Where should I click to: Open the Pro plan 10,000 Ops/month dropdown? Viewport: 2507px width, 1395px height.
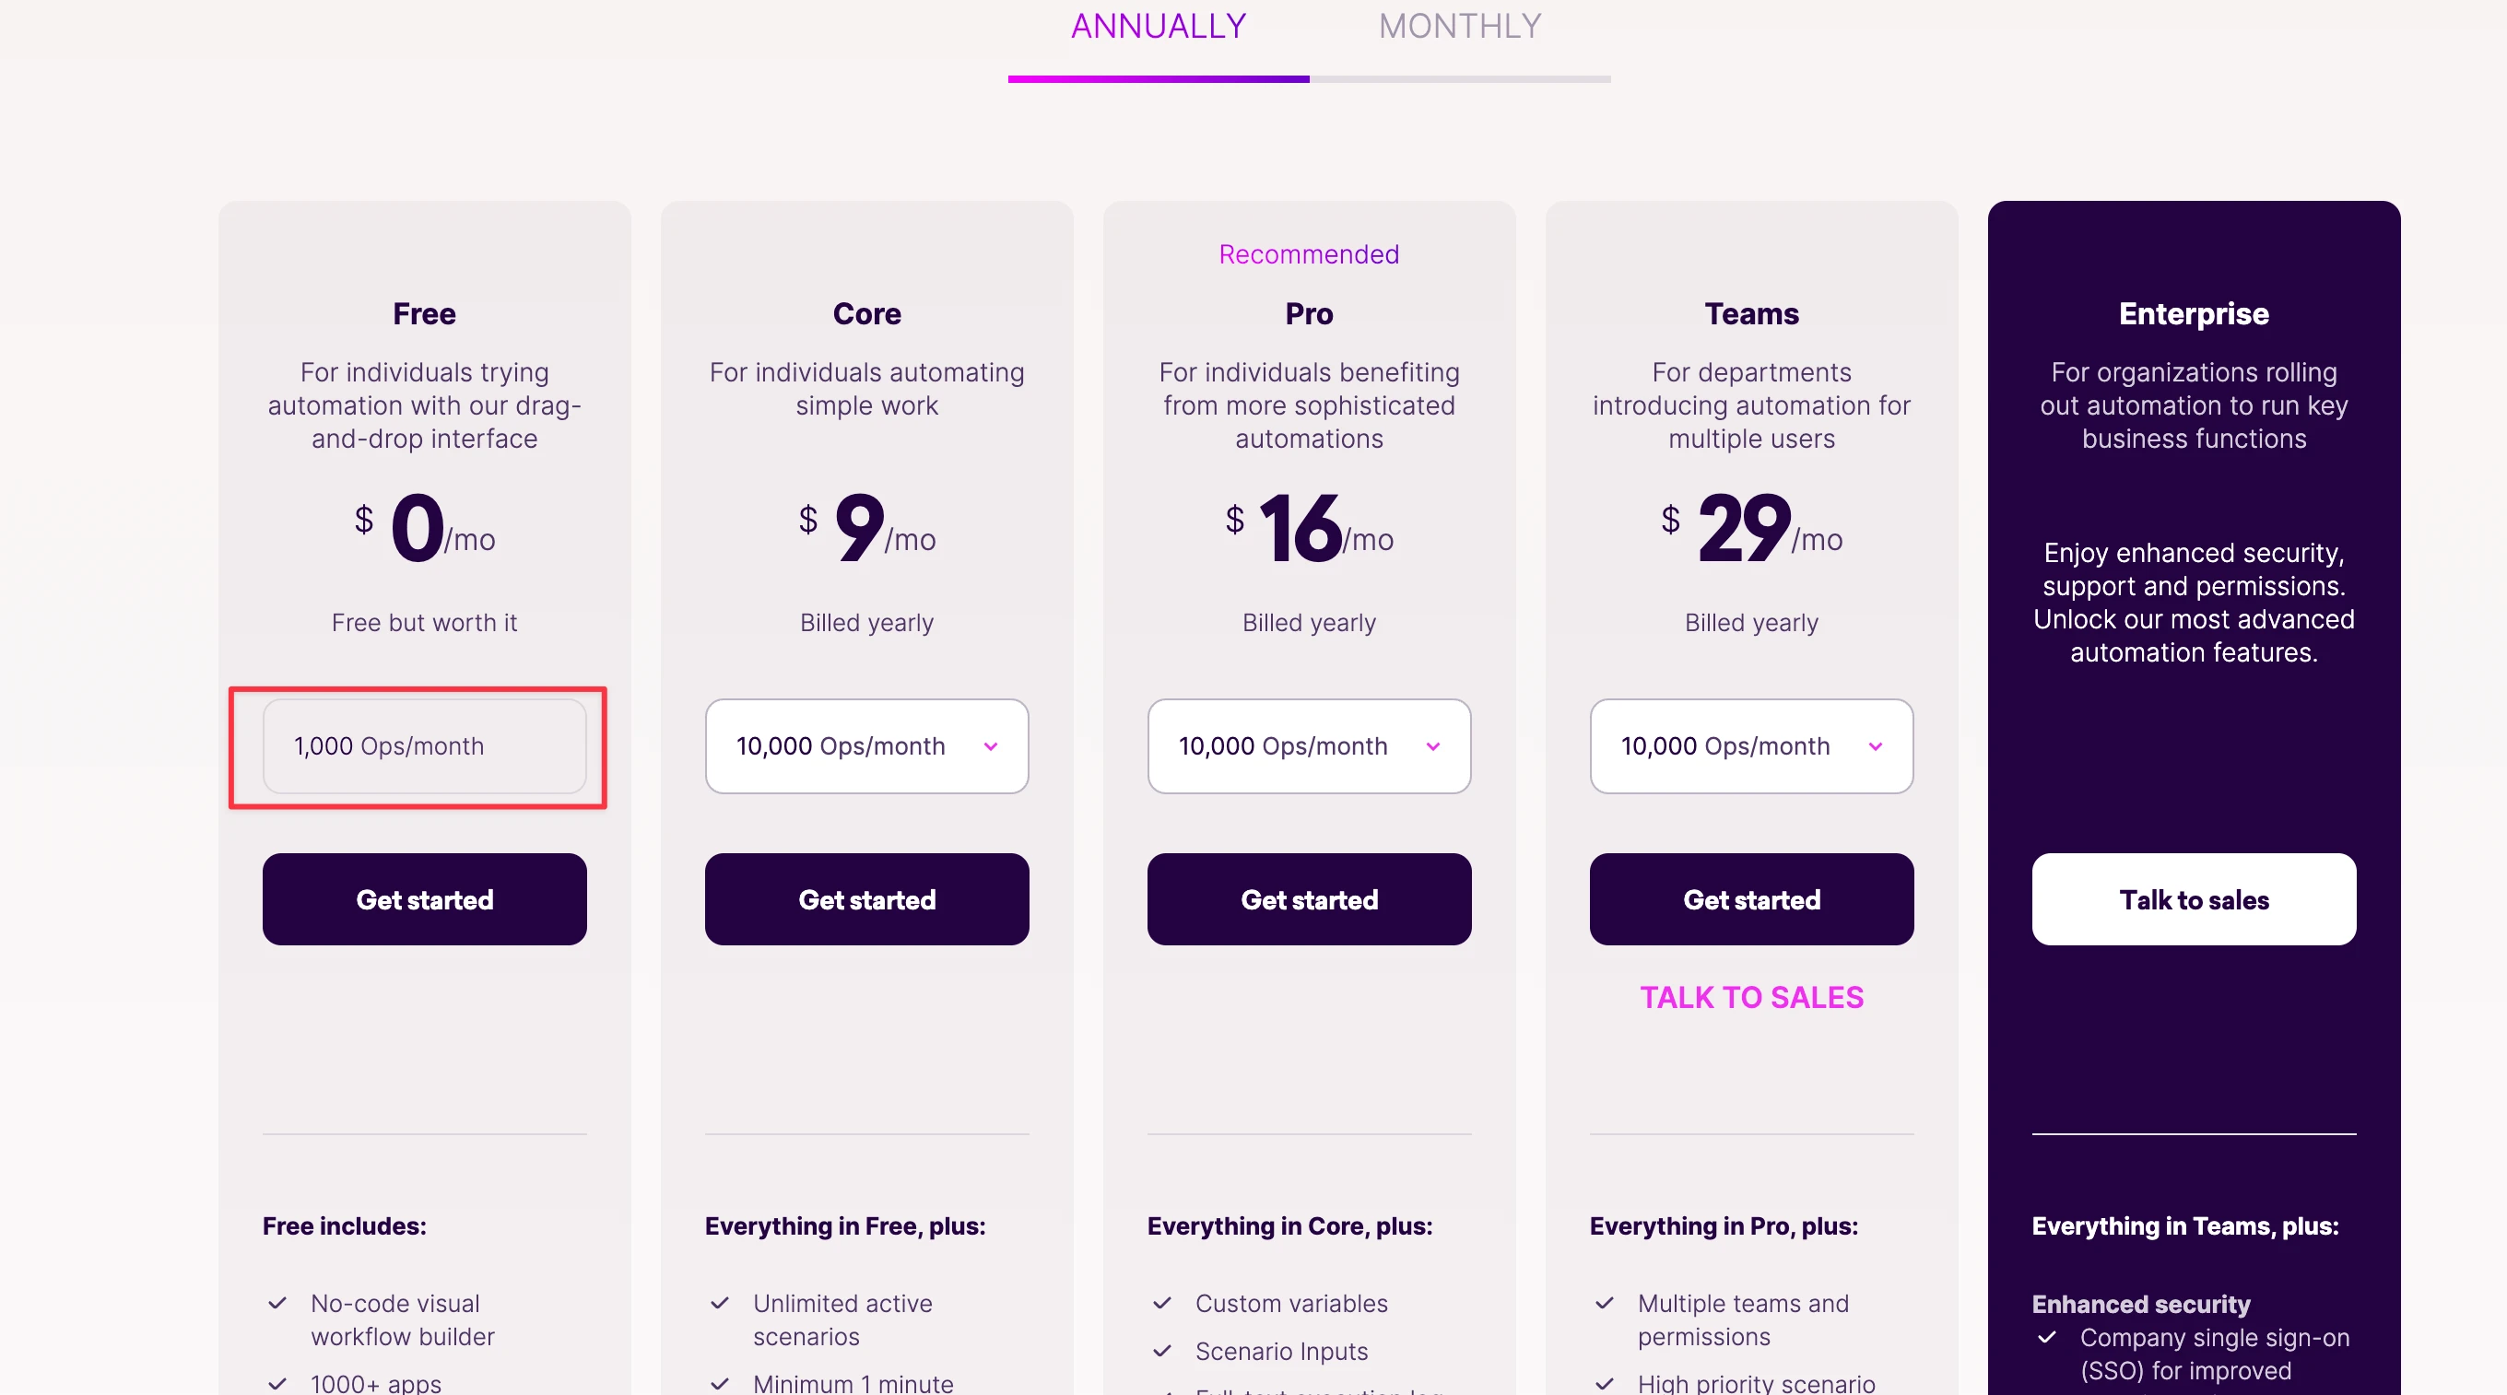click(1309, 746)
